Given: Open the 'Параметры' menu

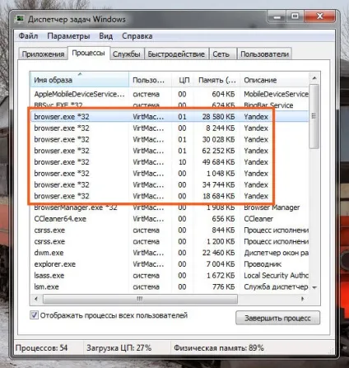Looking at the screenshot, I should [x=68, y=36].
